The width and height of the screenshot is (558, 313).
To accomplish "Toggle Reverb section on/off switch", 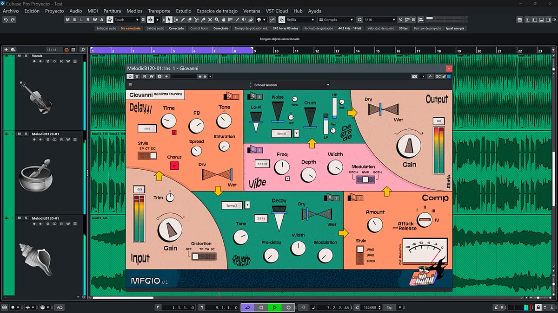I will click(x=332, y=197).
